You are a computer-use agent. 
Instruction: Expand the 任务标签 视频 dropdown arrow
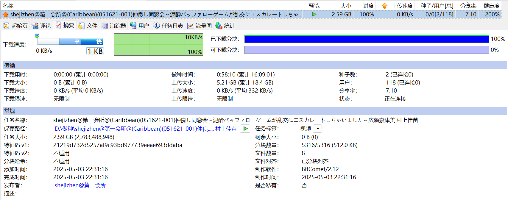point(318,129)
